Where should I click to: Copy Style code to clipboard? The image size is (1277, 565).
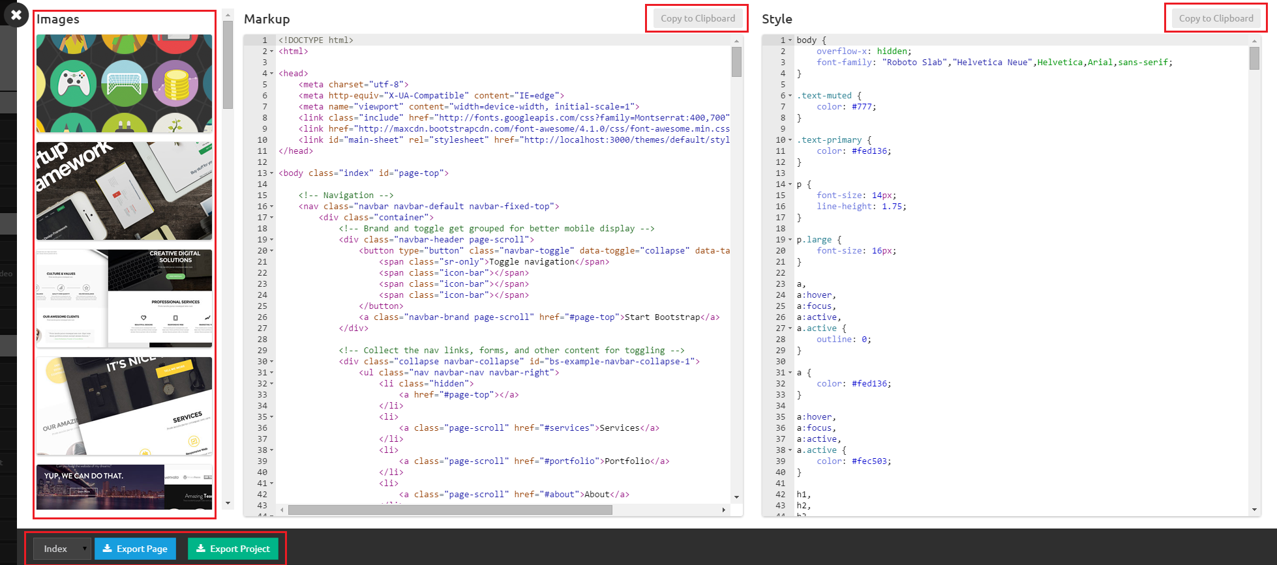tap(1215, 18)
